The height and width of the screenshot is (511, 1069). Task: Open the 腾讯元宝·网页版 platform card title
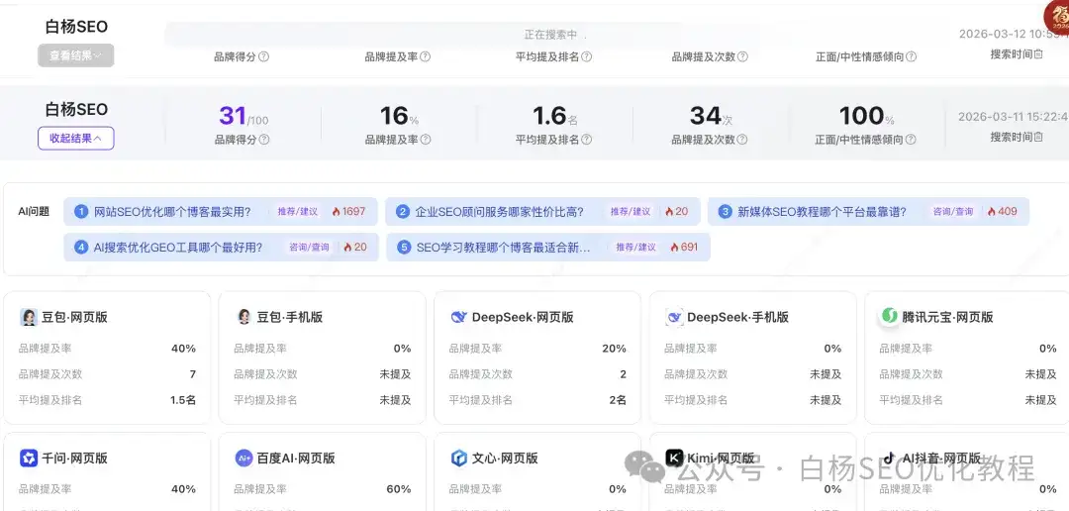tap(947, 317)
